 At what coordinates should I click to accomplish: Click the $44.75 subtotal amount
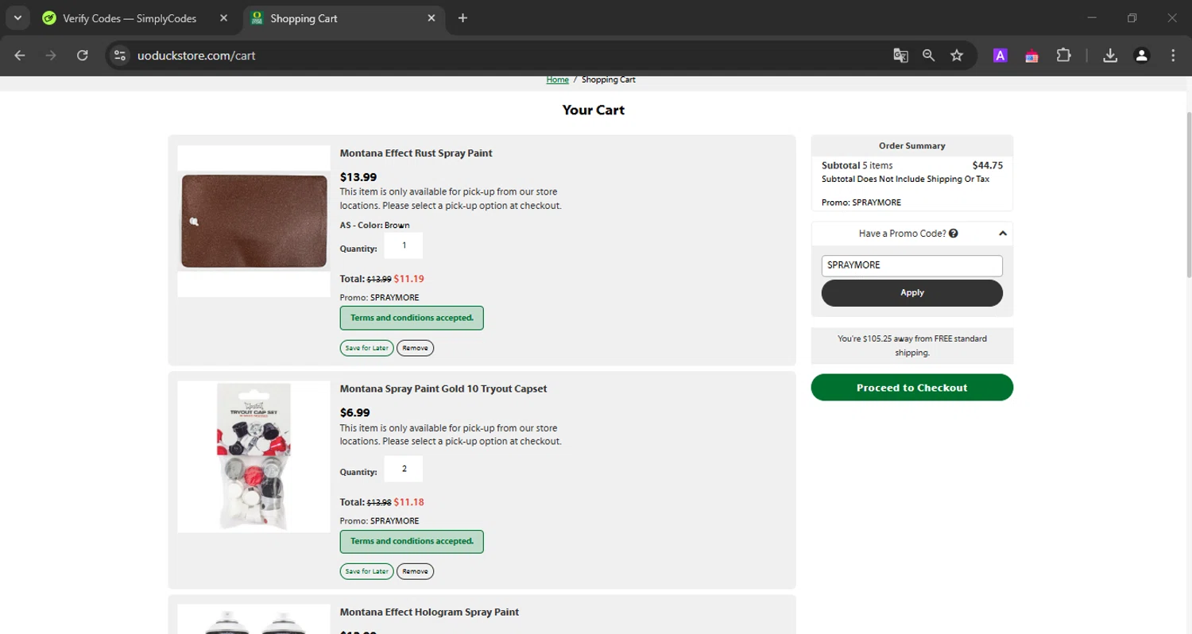[987, 166]
